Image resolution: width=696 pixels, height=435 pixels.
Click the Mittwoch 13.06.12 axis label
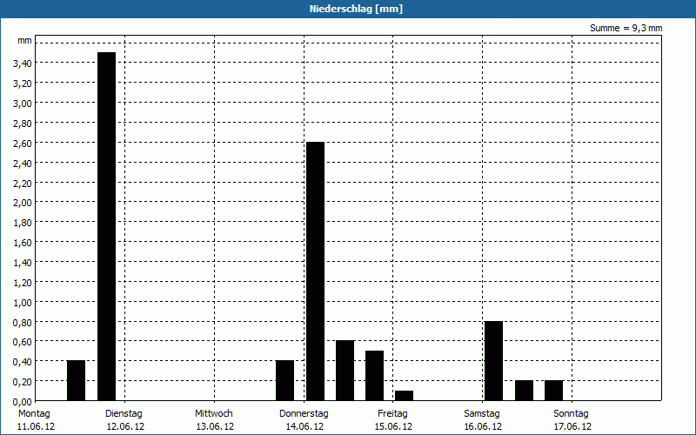coord(215,420)
